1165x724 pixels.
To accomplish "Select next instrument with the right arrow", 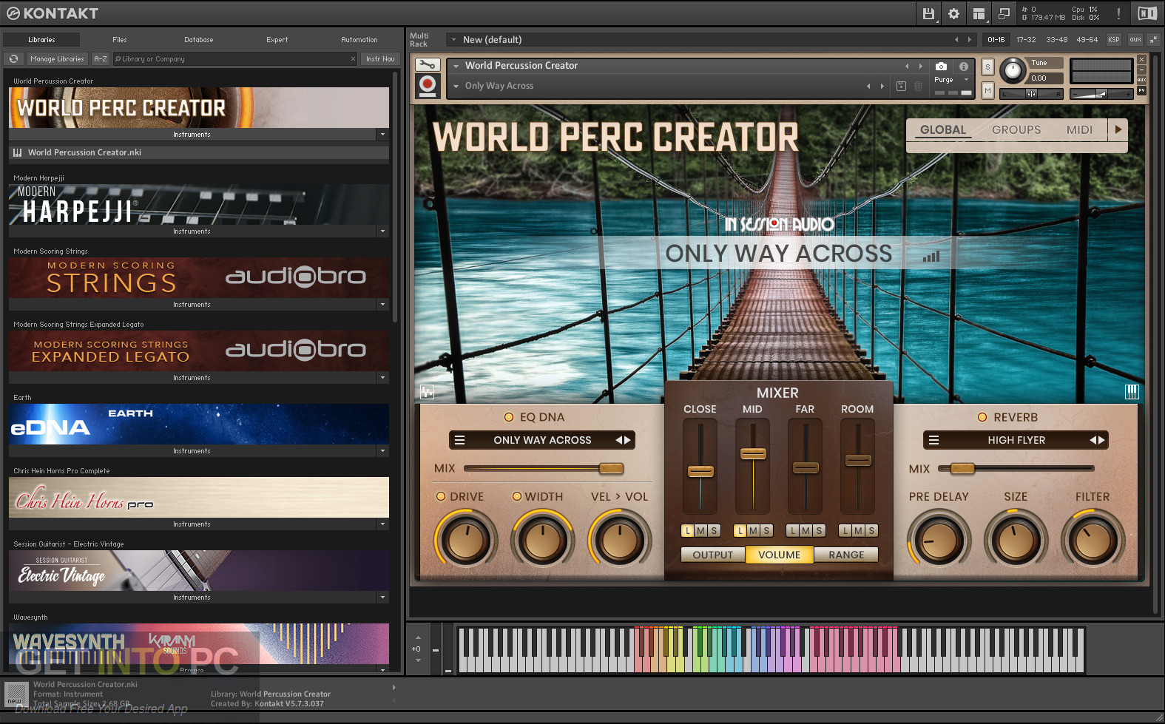I will point(920,66).
